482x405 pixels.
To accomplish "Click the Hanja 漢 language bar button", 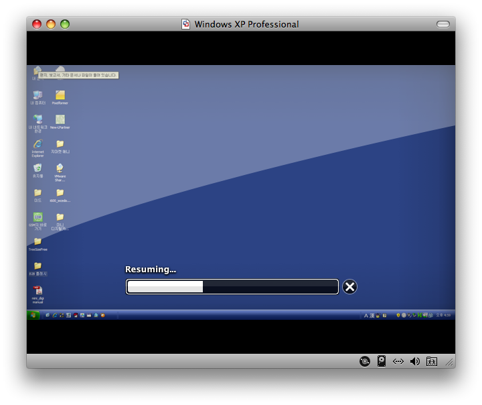I will [x=372, y=315].
